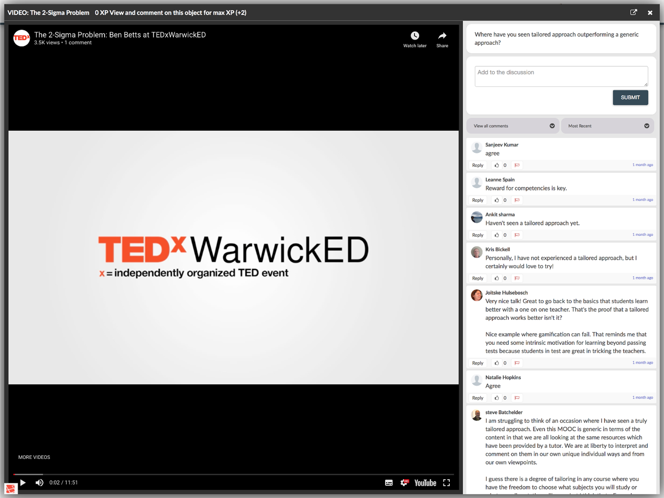
Task: Flag Kris Bickell's comment
Action: [517, 278]
